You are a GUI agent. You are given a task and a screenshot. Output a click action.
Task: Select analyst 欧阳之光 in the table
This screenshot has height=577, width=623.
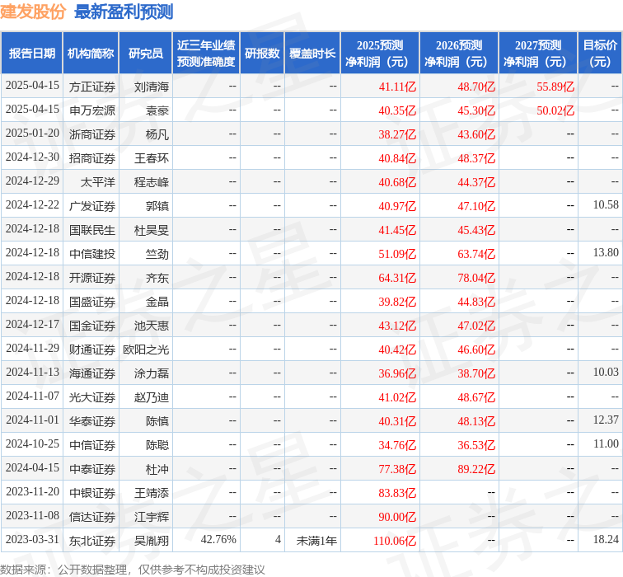point(146,349)
